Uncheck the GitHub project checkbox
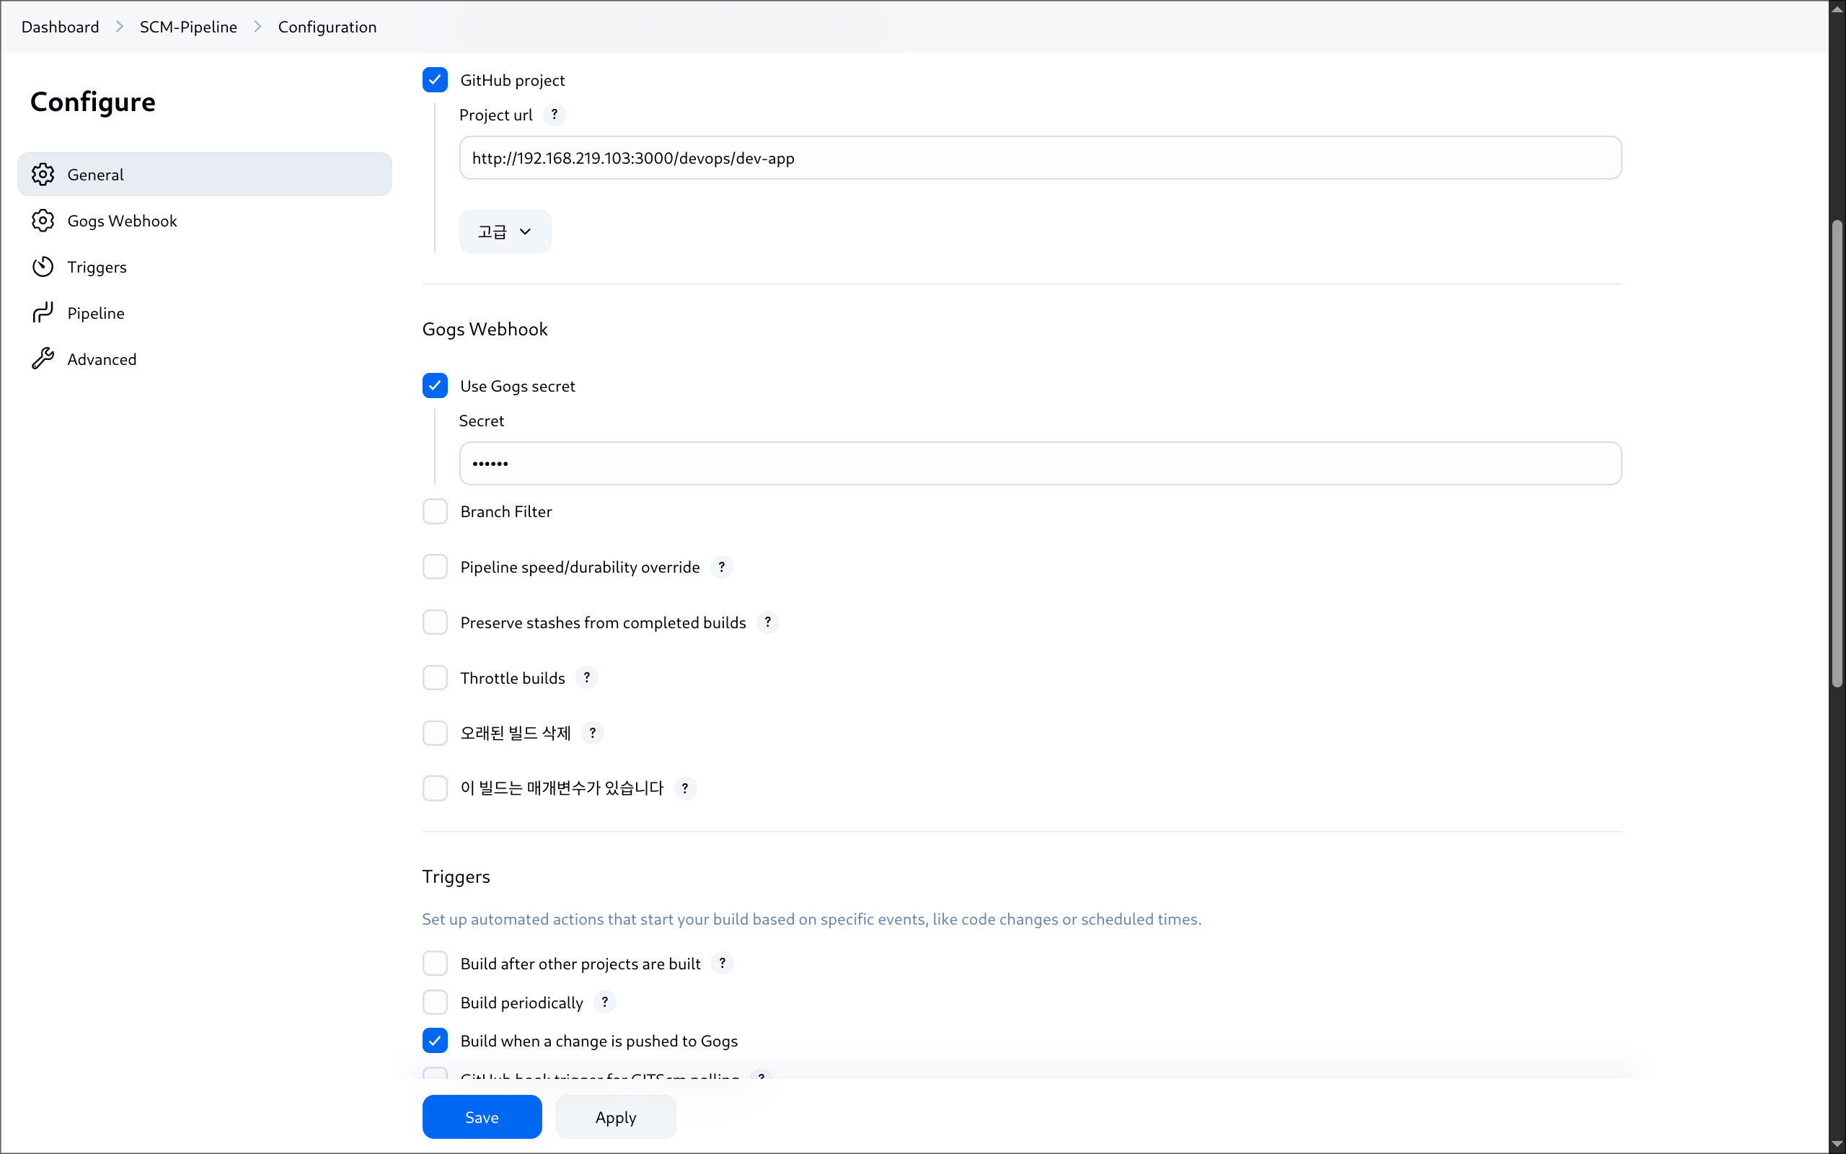The height and width of the screenshot is (1154, 1846). coord(435,79)
